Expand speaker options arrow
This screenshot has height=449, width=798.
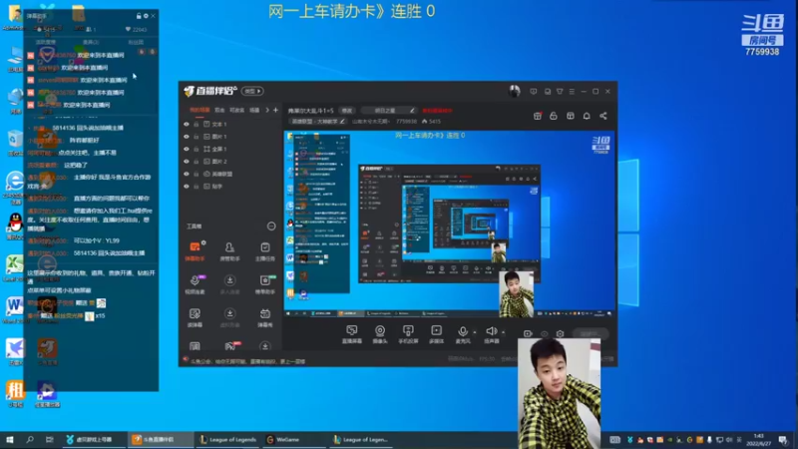tap(504, 332)
